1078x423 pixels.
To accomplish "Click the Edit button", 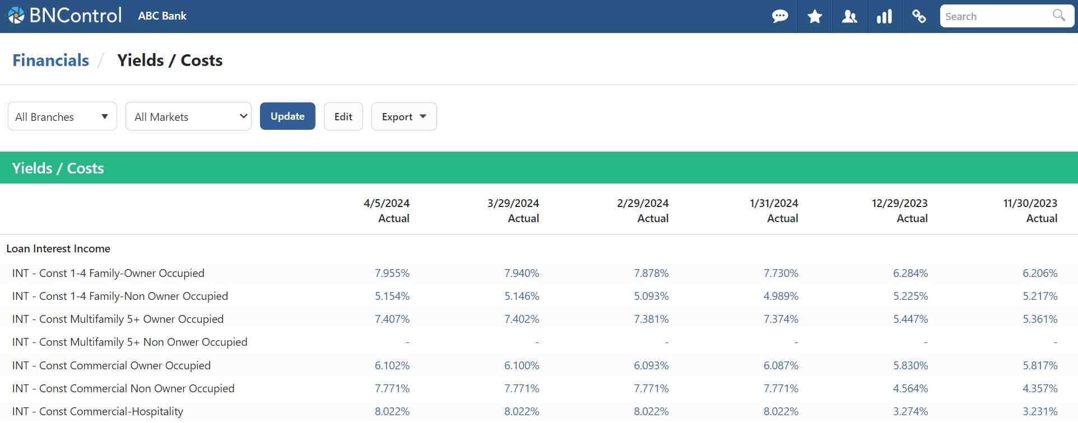I will pyautogui.click(x=343, y=116).
